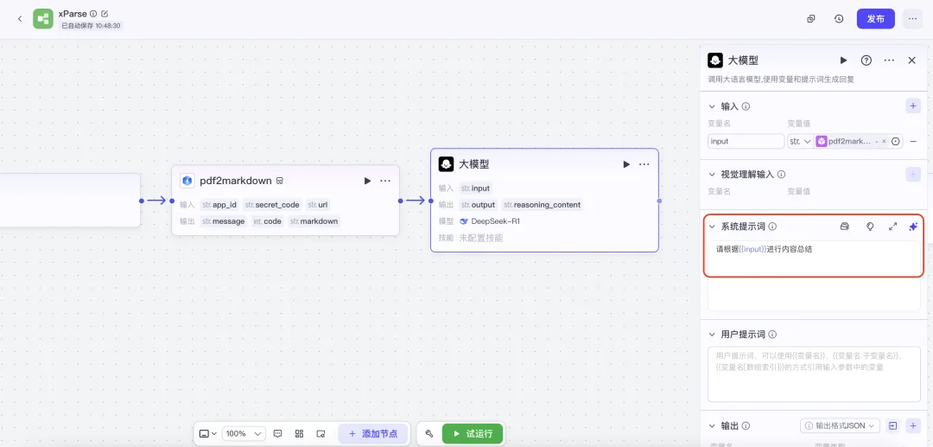The image size is (933, 447).
Task: Open debug wrench icon near 试运行
Action: 429,434
